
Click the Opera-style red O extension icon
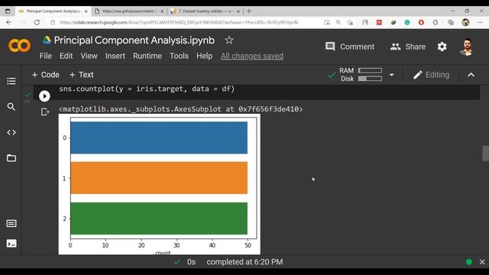point(421,22)
